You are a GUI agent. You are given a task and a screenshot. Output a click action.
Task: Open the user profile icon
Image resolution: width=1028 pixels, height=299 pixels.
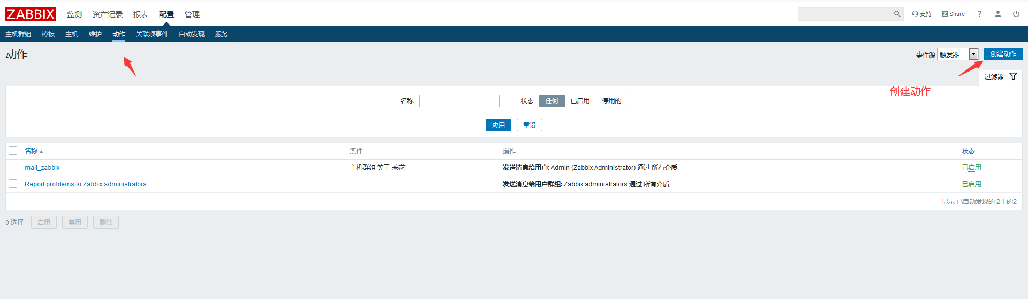[997, 14]
